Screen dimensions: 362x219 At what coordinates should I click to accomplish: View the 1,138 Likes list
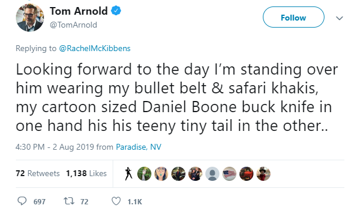pos(86,173)
